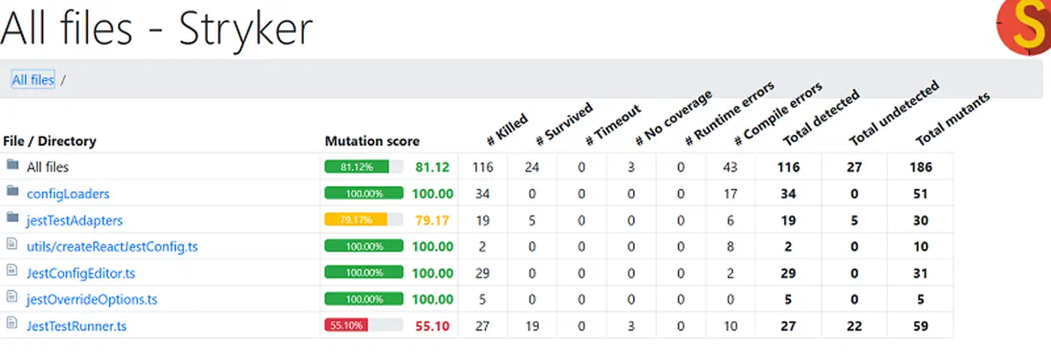
Task: Open jestOverrideOptions.ts file report
Action: click(x=92, y=300)
